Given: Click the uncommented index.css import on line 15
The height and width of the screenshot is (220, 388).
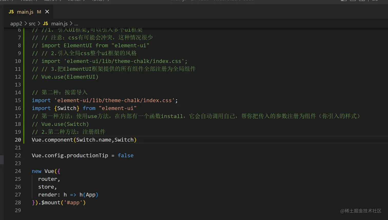Looking at the screenshot, I should pos(105,100).
